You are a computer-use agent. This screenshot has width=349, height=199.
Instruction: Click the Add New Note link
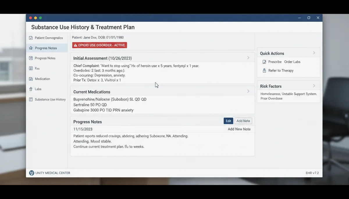pyautogui.click(x=239, y=129)
